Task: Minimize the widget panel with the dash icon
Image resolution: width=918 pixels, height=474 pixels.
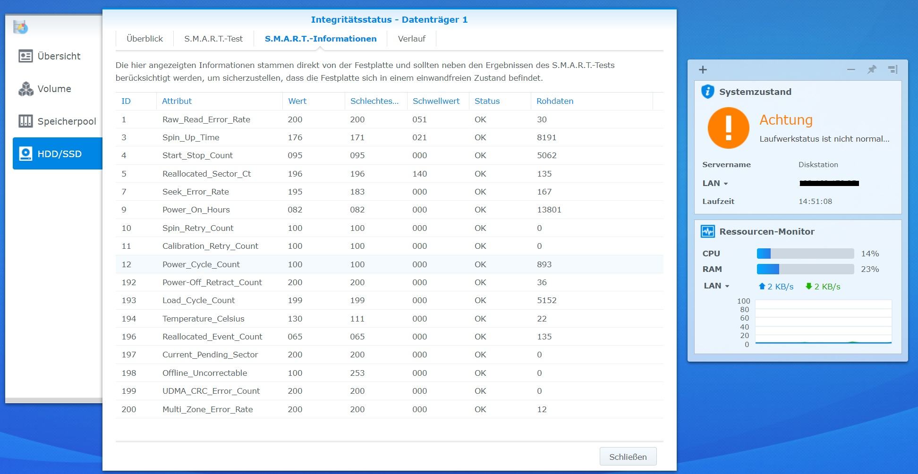Action: [x=851, y=69]
